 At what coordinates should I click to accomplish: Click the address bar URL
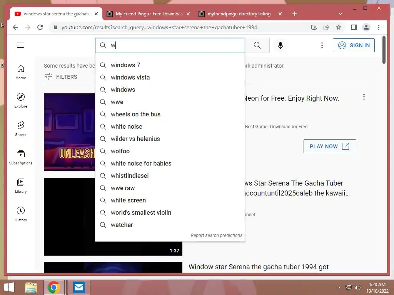159,27
